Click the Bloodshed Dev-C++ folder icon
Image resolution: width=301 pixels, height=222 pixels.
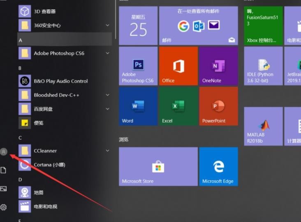click(x=25, y=95)
